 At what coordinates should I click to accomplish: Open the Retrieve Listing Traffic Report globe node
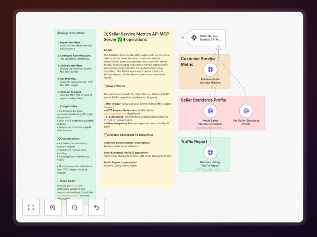point(210,152)
